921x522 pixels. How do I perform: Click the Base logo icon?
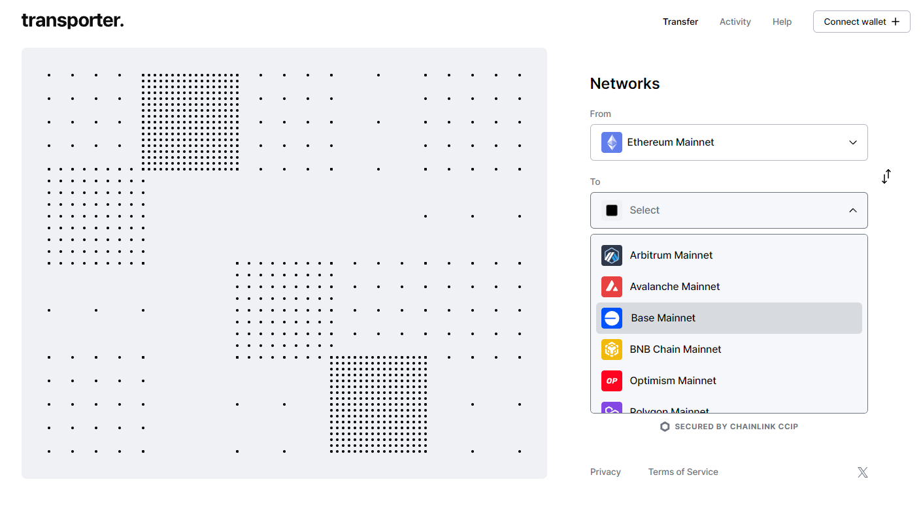click(612, 318)
